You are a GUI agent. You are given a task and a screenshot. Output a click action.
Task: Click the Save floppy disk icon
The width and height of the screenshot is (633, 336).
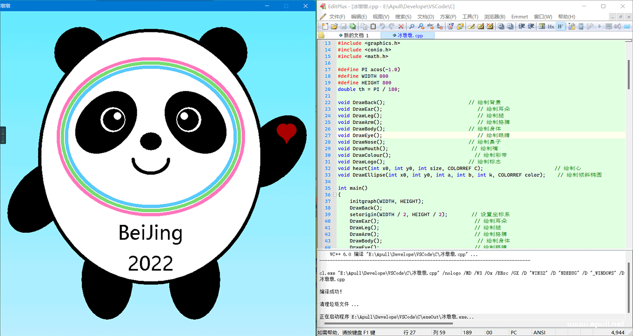tap(343, 26)
